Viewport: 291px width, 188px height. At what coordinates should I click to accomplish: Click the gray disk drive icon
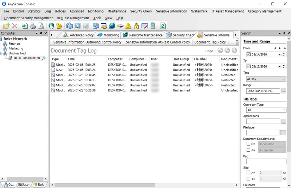coord(120,26)
